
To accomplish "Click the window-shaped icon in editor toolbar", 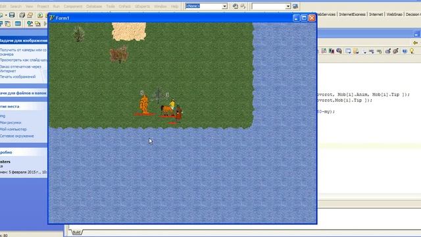I will click(x=348, y=51).
